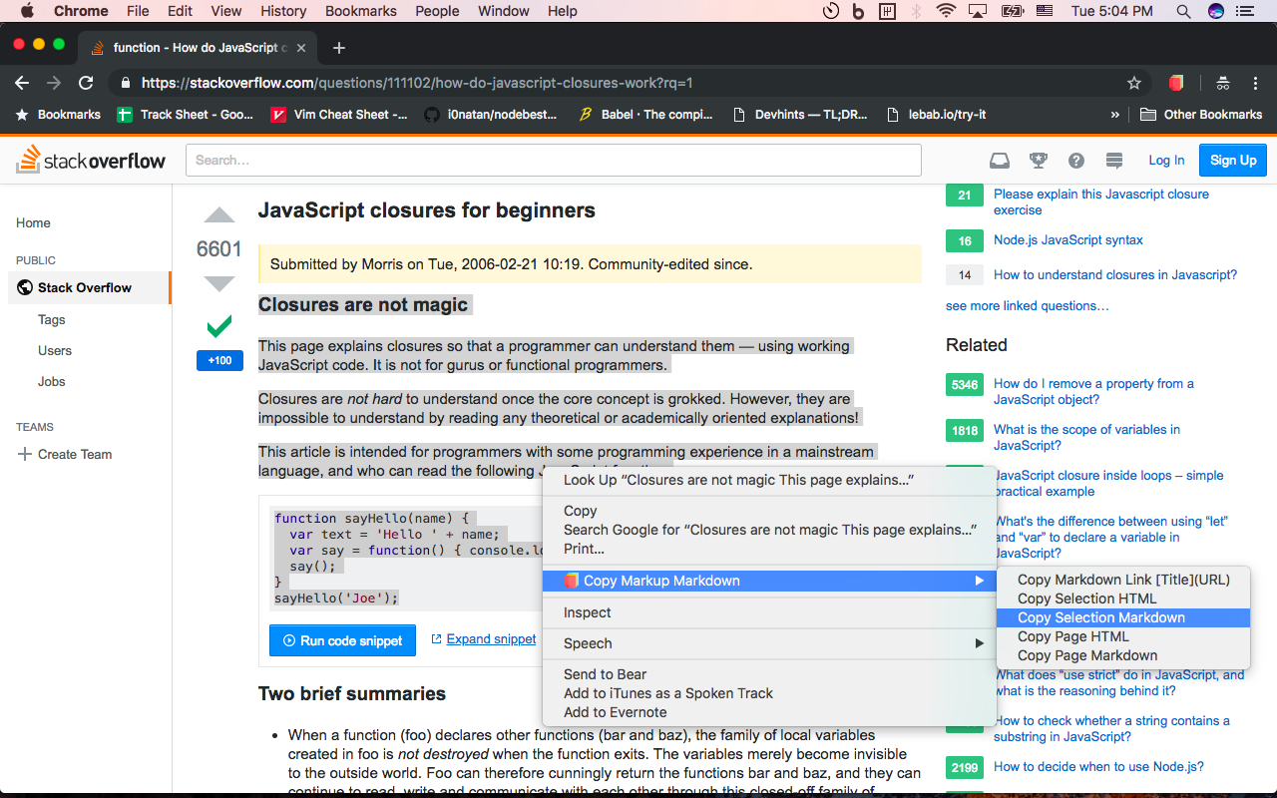Open 'see more linked questions…' link
The image size is (1277, 798).
pyautogui.click(x=1028, y=306)
